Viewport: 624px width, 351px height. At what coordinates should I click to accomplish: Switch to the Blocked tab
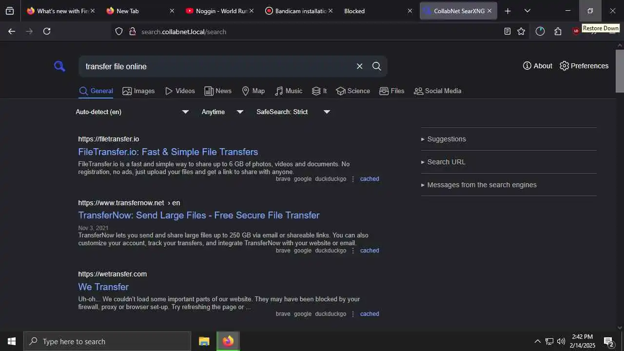click(378, 11)
